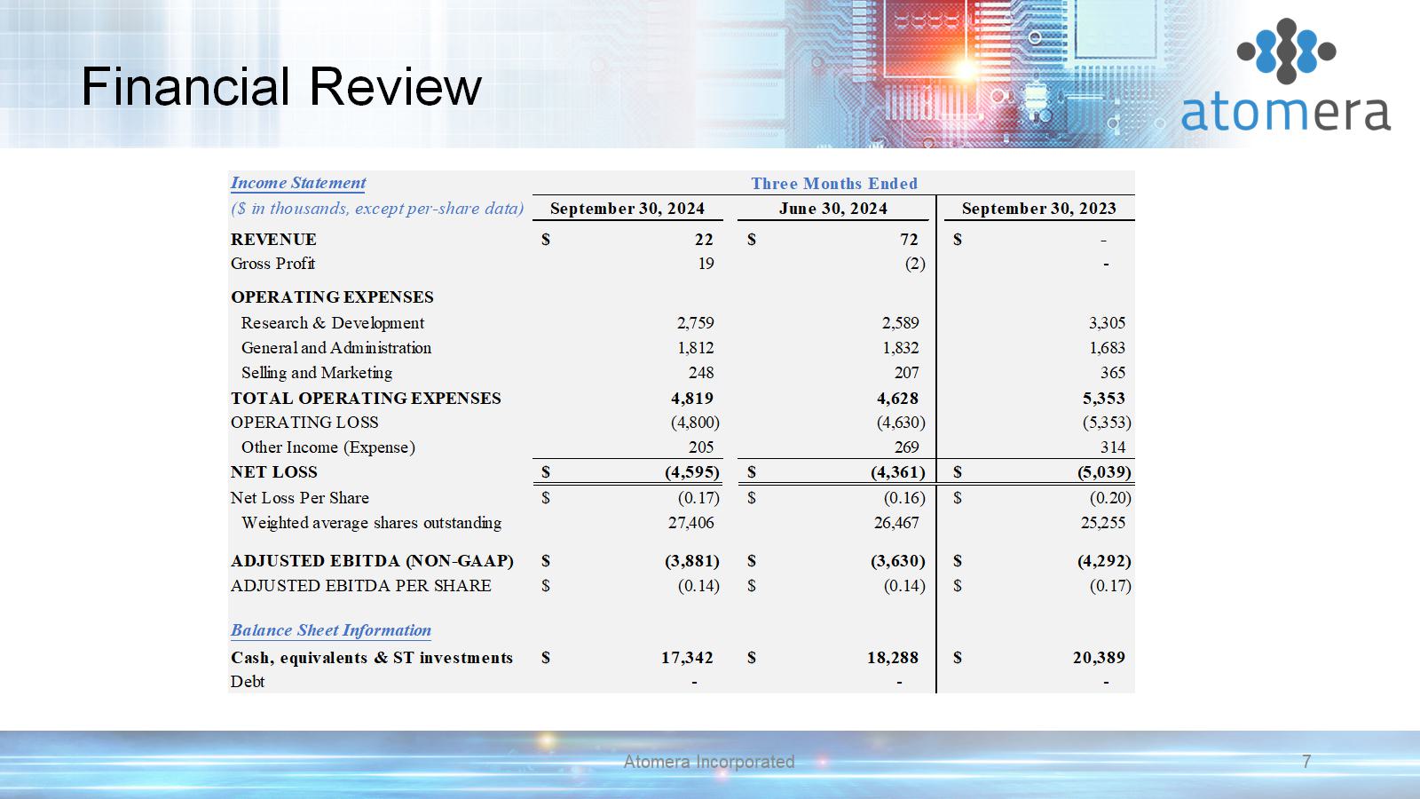Click the Atomera molecule logo icon

click(x=1286, y=51)
